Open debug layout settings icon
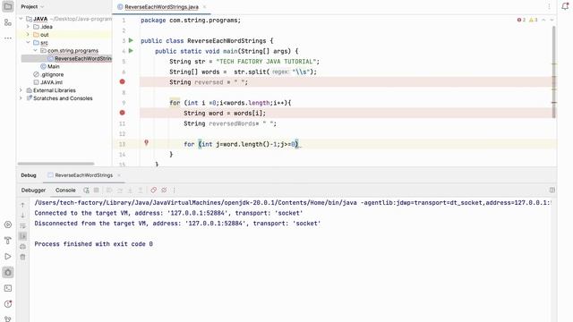573x322 pixels. coord(552,190)
